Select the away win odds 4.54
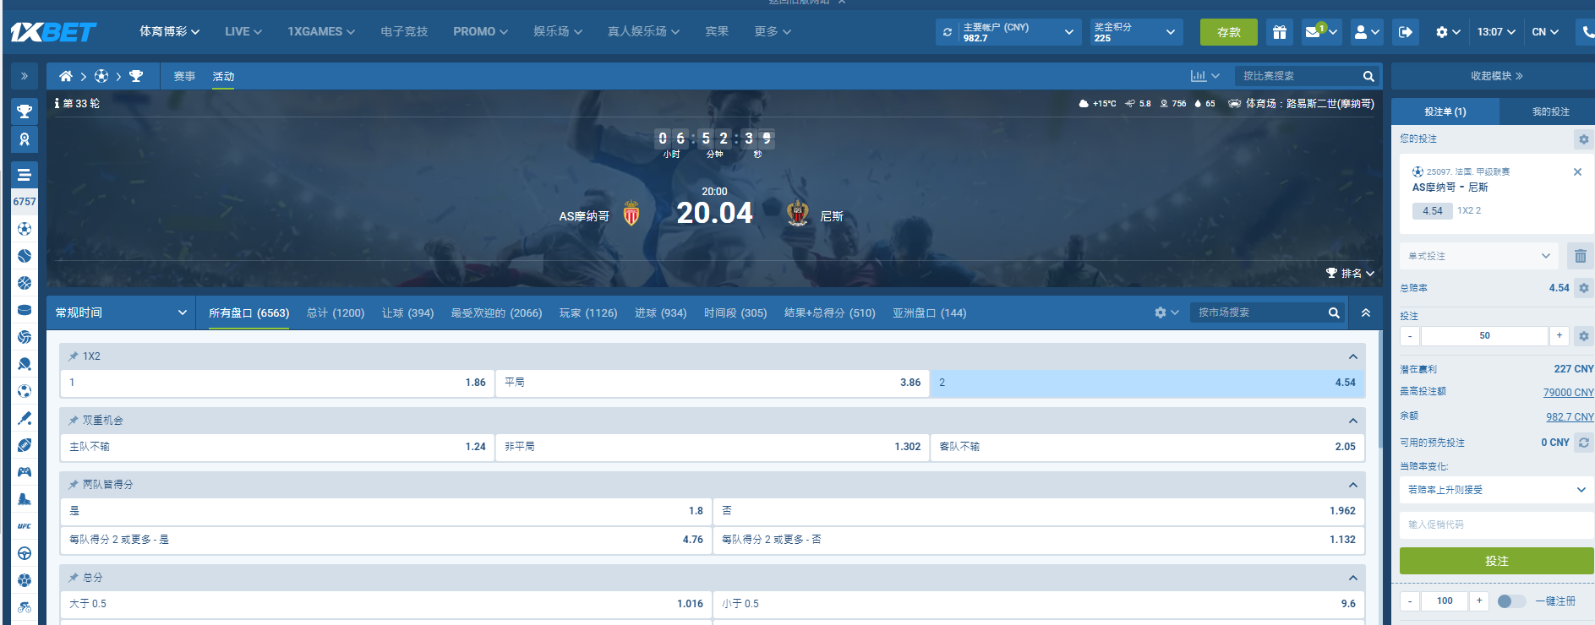The height and width of the screenshot is (625, 1595). pos(1147,383)
